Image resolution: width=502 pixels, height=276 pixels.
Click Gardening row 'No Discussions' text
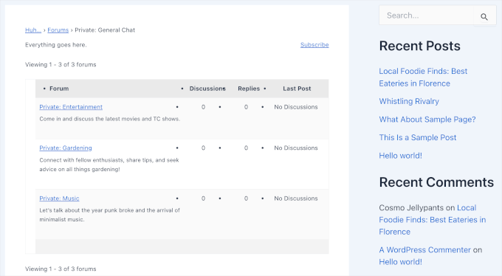[296, 148]
